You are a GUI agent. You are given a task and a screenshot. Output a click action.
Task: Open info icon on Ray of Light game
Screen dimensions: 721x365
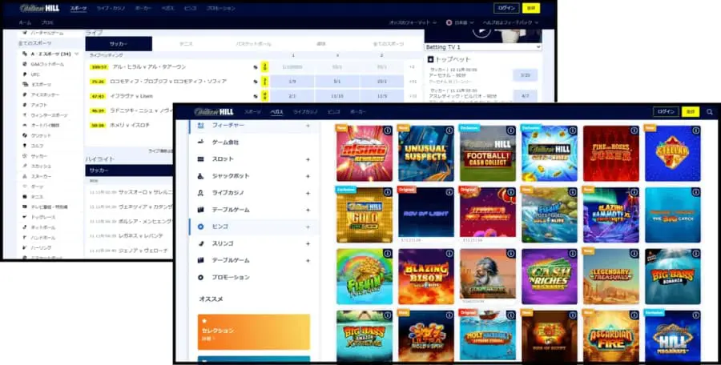point(449,192)
